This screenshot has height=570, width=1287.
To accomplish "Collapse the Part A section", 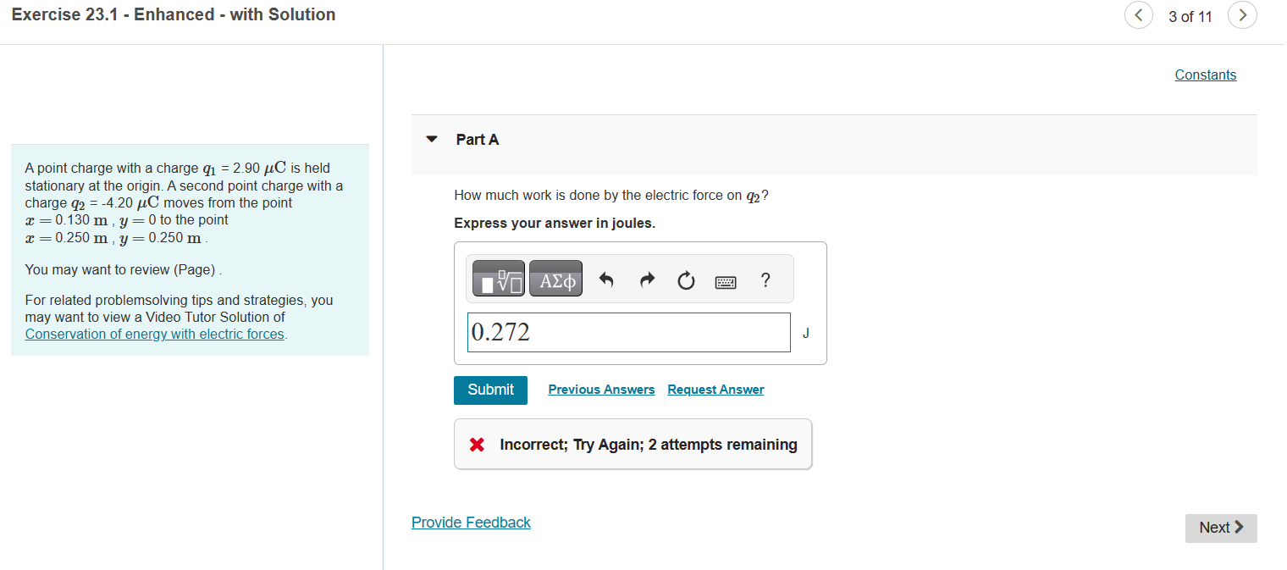I will pos(432,139).
